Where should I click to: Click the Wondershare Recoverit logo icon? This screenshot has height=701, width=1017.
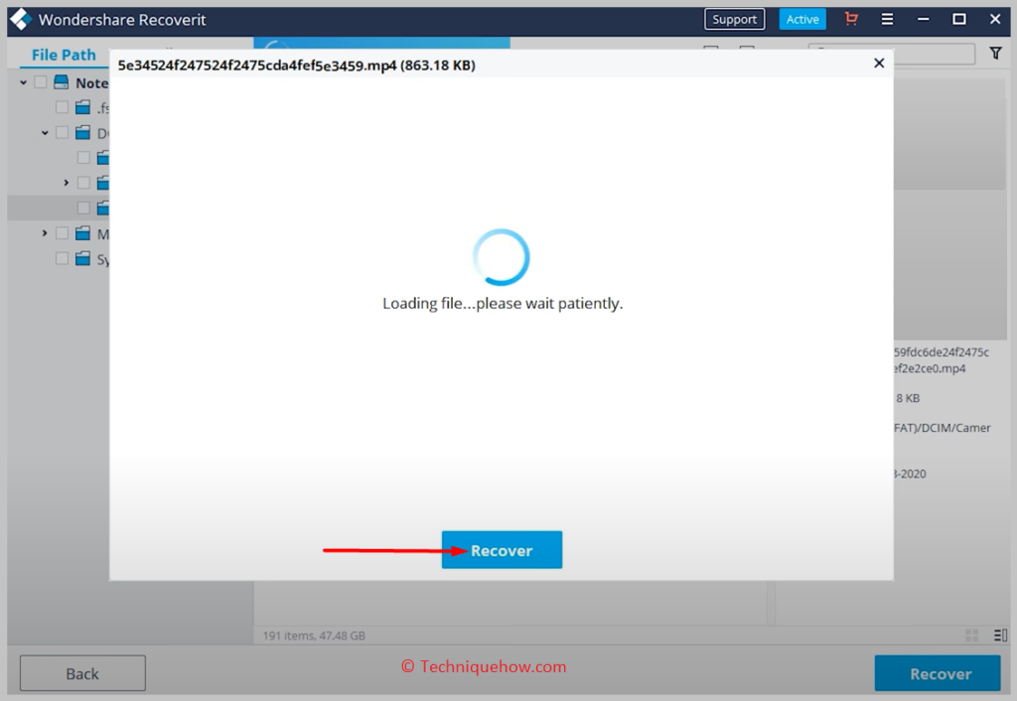click(21, 20)
